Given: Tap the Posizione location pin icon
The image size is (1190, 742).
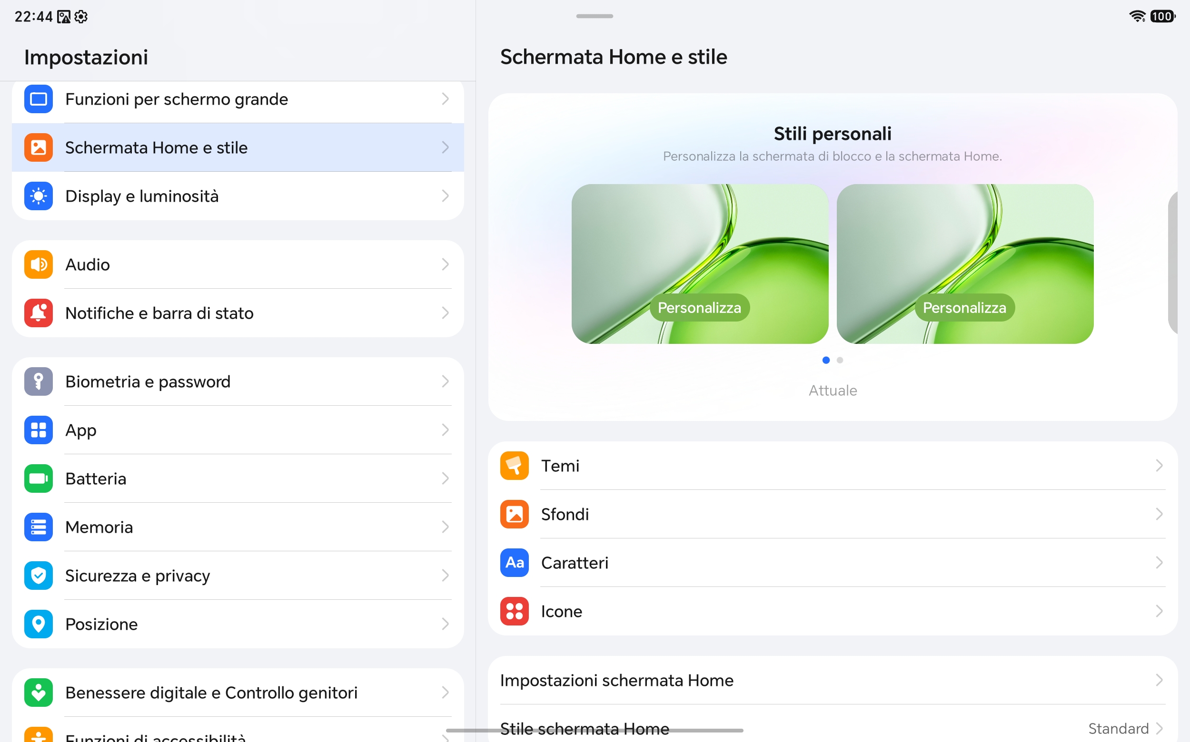Looking at the screenshot, I should [x=38, y=624].
